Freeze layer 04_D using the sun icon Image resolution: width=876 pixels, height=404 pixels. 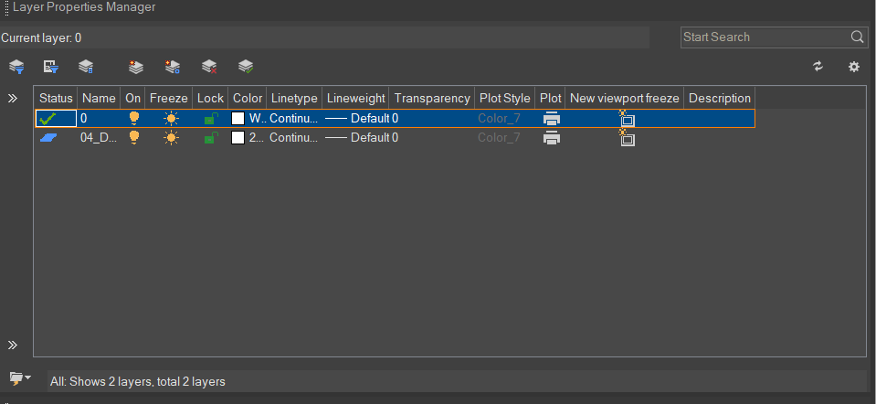coord(172,137)
